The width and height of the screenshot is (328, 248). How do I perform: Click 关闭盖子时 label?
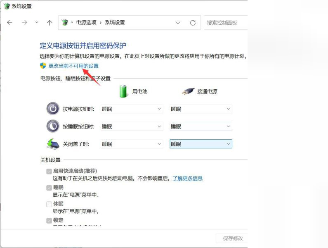coord(76,144)
